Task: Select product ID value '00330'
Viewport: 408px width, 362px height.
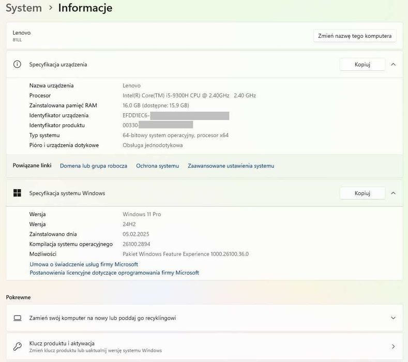Action: 130,125
